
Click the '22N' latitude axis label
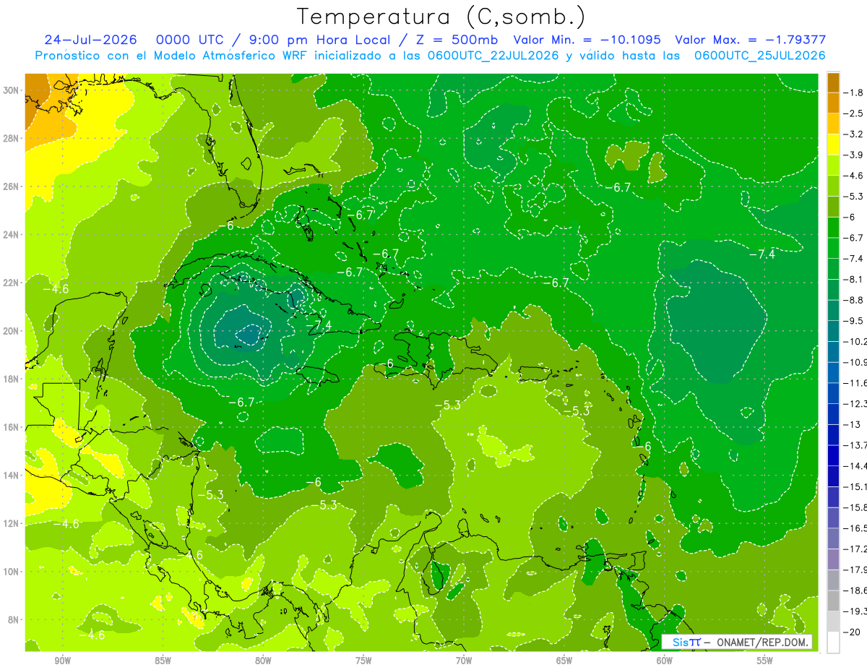click(12, 283)
